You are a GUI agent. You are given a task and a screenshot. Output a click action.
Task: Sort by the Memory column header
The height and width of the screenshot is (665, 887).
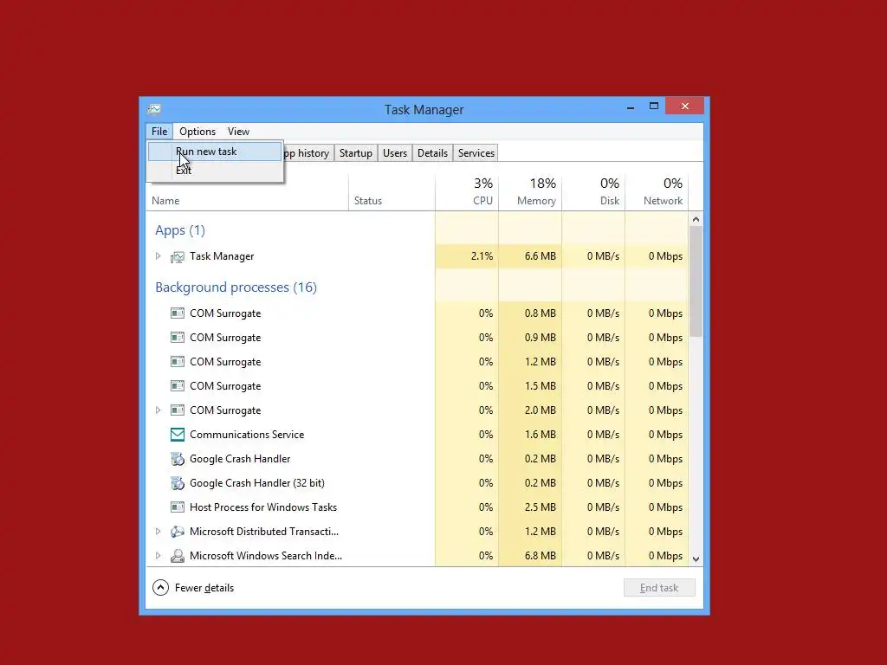(531, 192)
